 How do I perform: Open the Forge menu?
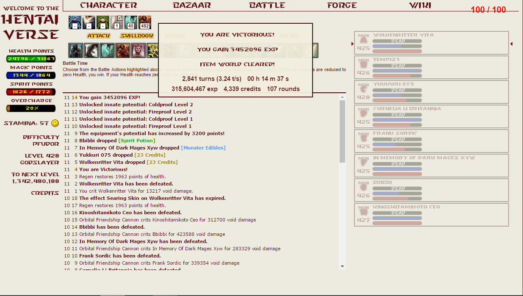[x=342, y=6]
